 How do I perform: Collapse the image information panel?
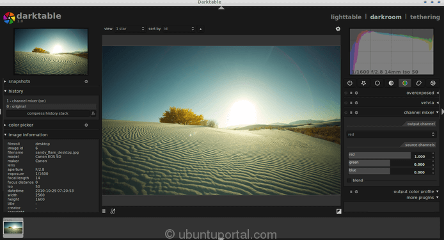(5, 135)
